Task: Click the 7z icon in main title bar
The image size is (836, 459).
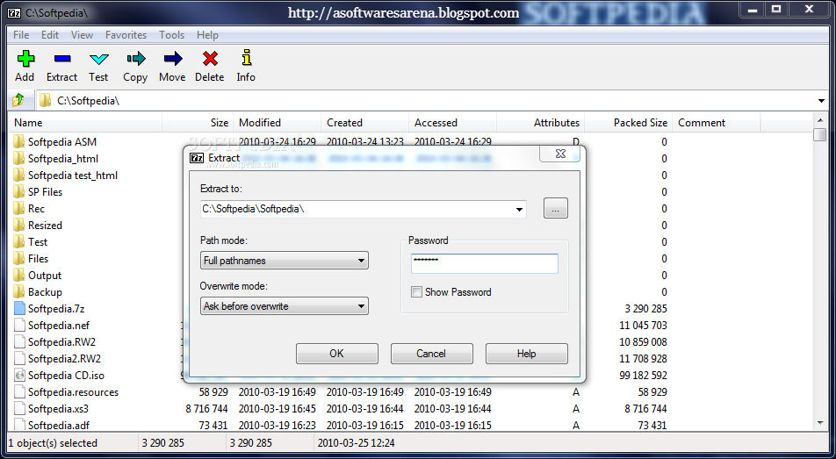Action: tap(14, 12)
